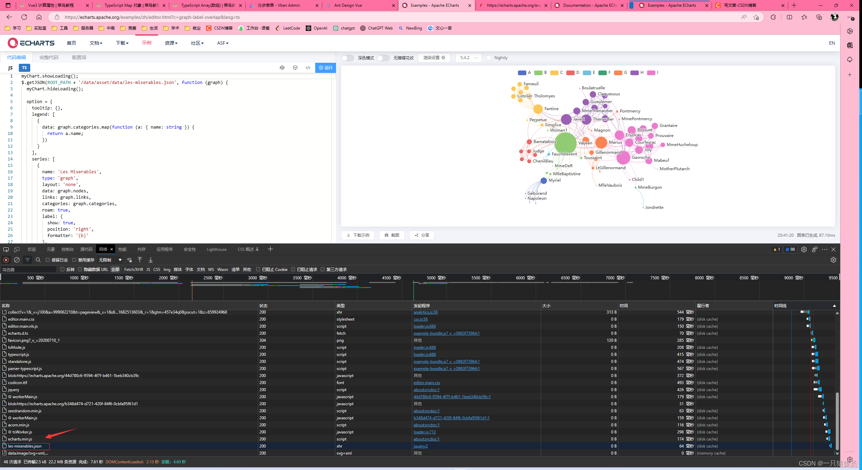
Task: Stop network recording with the red record icon
Action: click(6, 260)
